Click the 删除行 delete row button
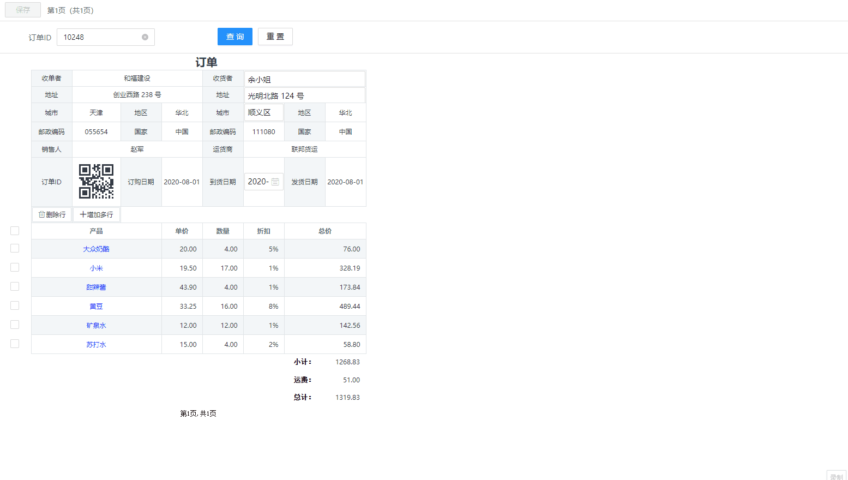This screenshot has height=480, width=848. 52,214
